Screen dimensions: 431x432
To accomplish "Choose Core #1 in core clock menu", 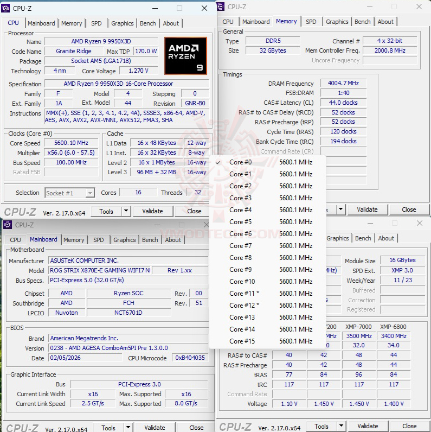I will tap(267, 174).
